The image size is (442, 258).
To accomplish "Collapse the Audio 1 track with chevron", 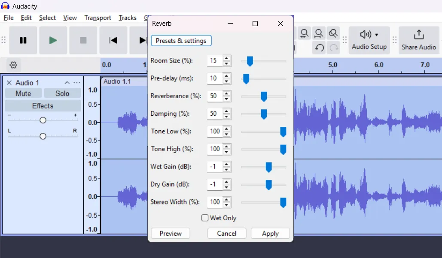I will pyautogui.click(x=67, y=83).
